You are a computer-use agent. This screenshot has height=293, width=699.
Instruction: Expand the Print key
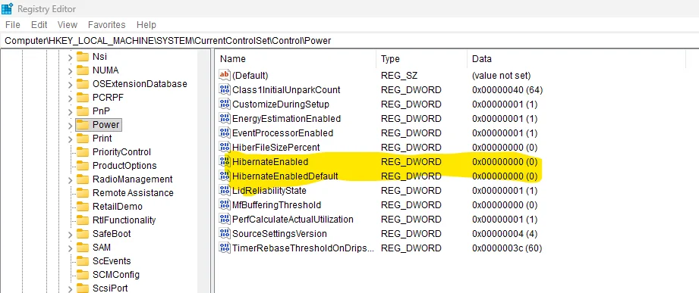70,139
